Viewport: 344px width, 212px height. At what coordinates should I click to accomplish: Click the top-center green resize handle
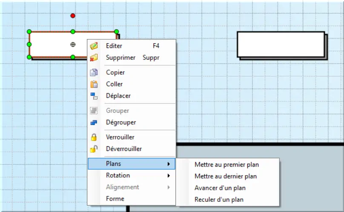tap(73, 32)
